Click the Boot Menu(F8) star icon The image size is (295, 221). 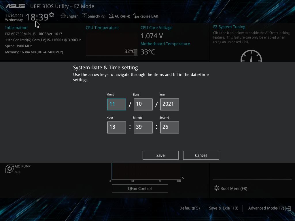pyautogui.click(x=217, y=188)
